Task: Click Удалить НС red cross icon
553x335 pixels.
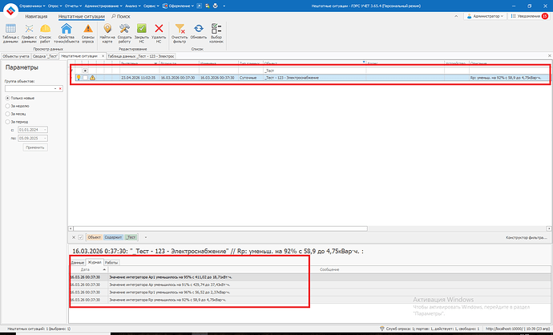Action: click(x=159, y=32)
